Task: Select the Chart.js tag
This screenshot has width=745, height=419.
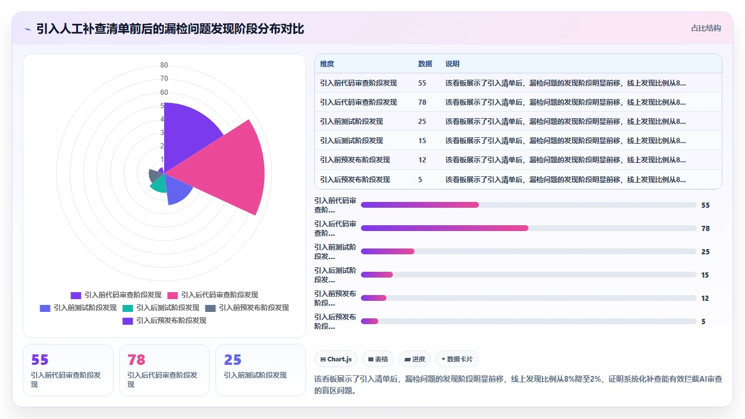Action: click(x=336, y=359)
